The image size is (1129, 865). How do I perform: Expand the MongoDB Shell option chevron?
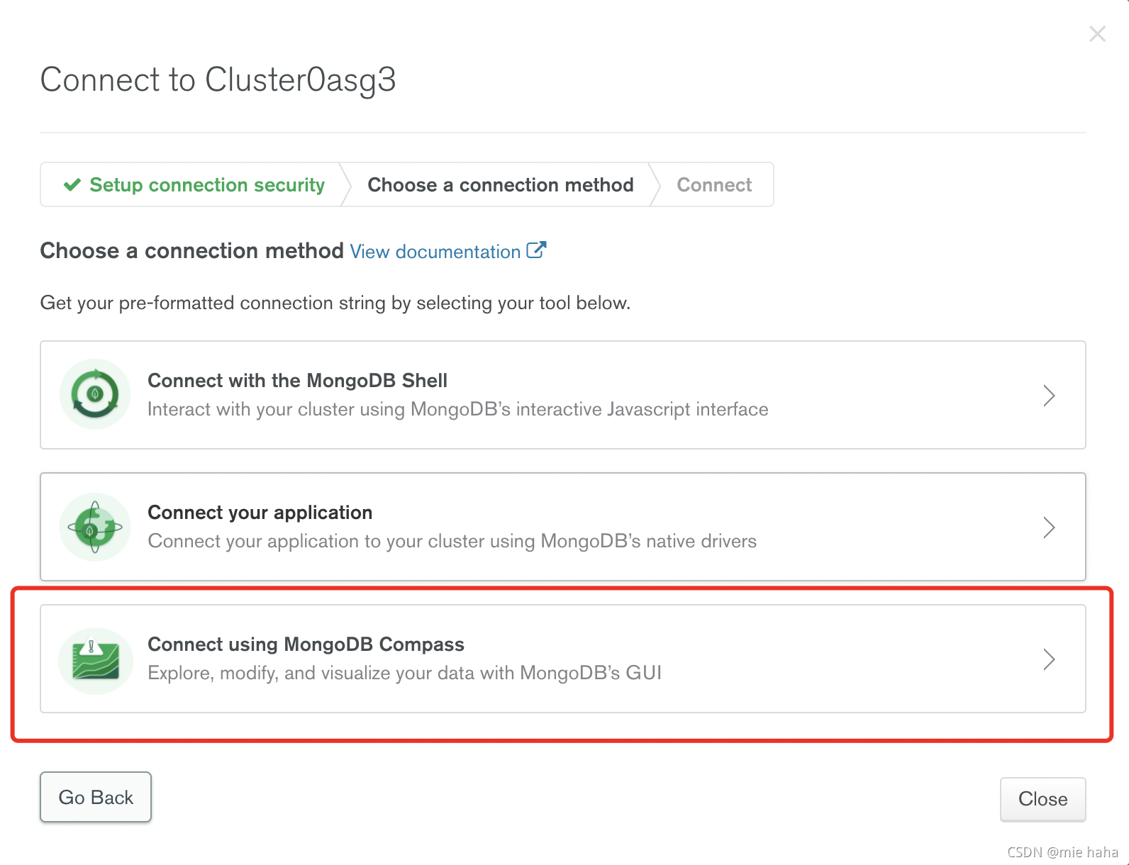tap(1049, 395)
